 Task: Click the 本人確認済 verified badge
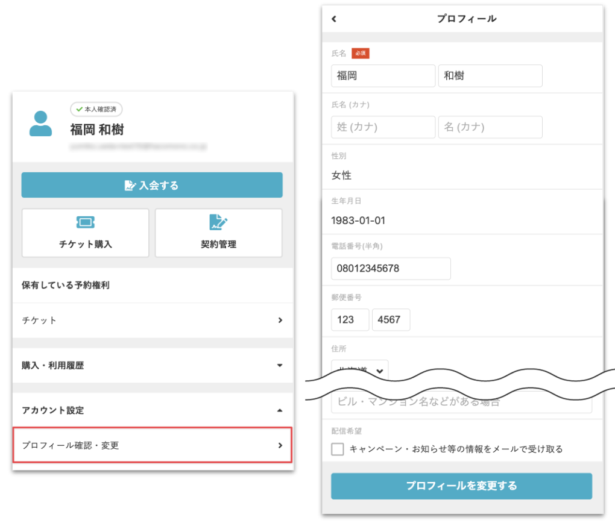(x=96, y=109)
